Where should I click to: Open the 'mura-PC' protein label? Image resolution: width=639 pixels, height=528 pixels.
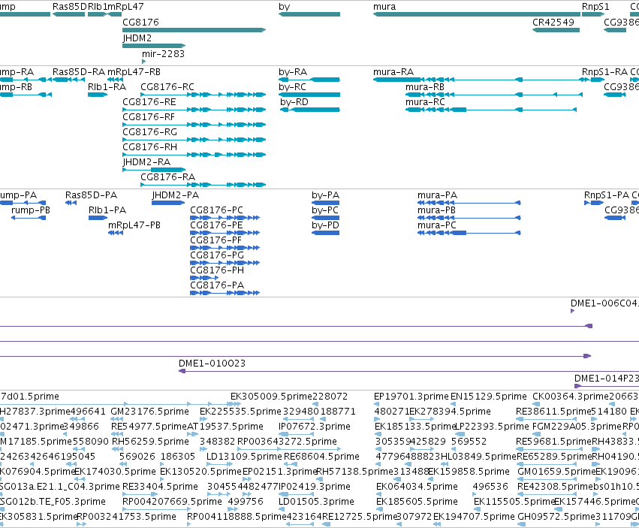[436, 225]
